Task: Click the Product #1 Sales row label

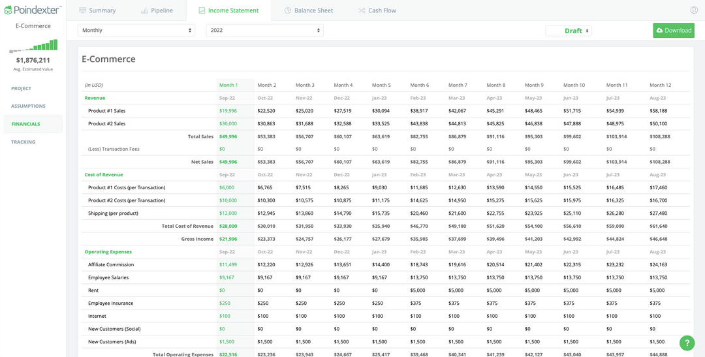Action: coord(106,110)
